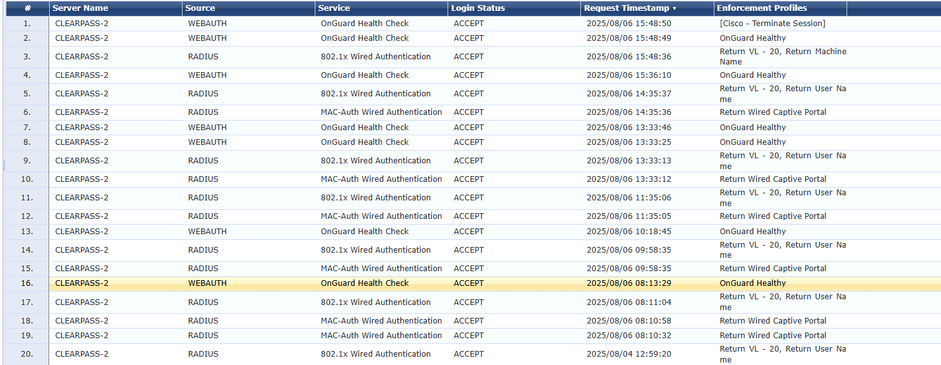Select [Cisco - Terminate Session] enforcement profile cell

coord(772,24)
